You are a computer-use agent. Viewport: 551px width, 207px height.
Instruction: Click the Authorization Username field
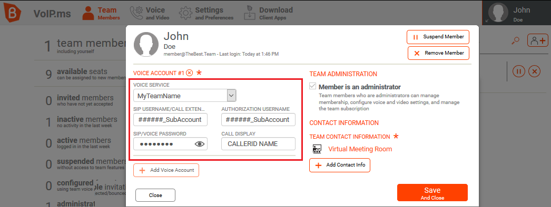click(258, 119)
